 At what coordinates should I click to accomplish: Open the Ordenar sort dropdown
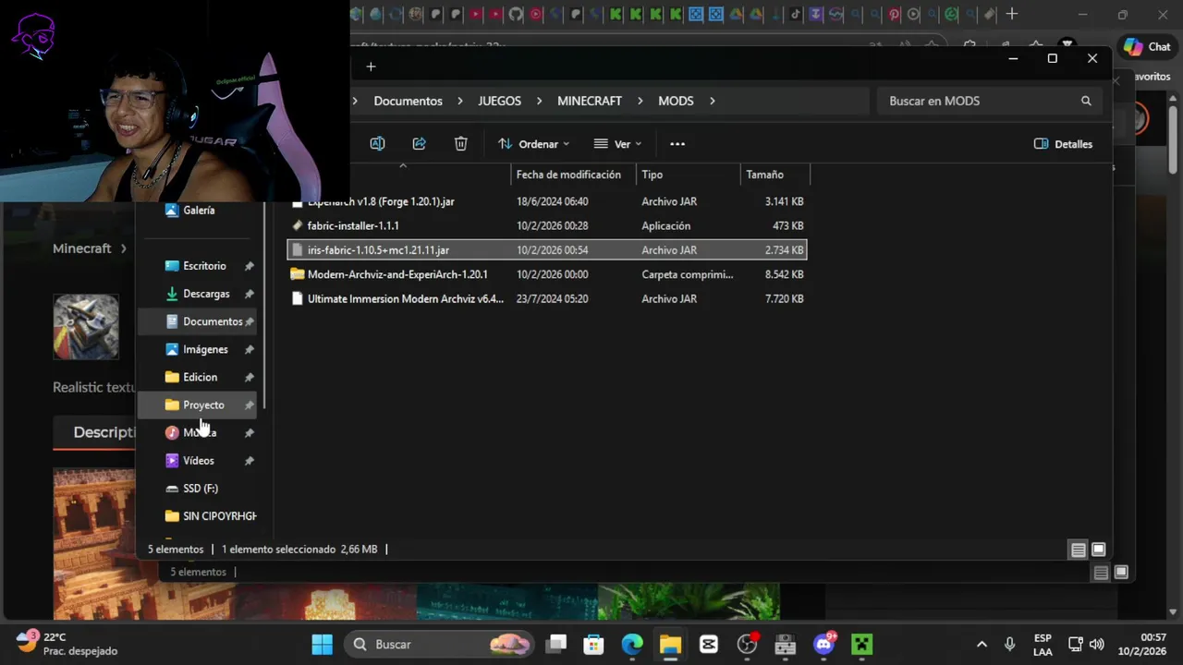click(533, 144)
